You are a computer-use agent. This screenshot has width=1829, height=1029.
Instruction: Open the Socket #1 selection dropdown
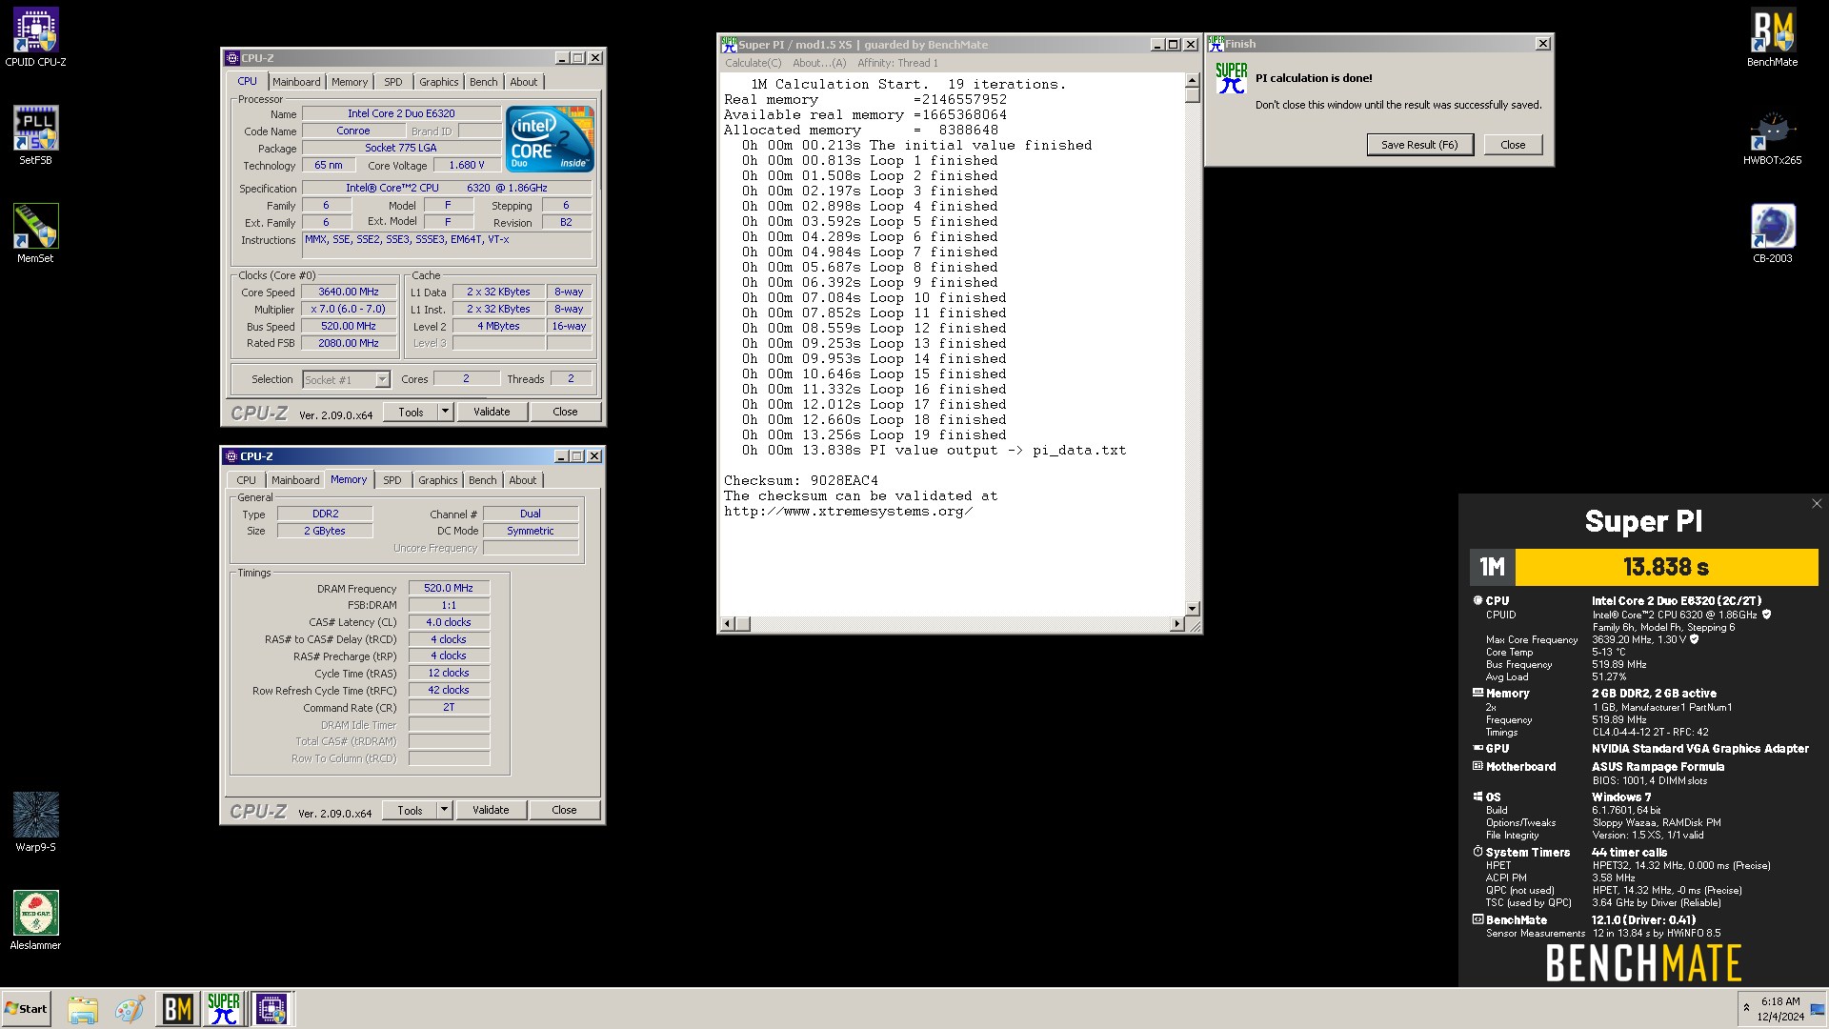[347, 379]
